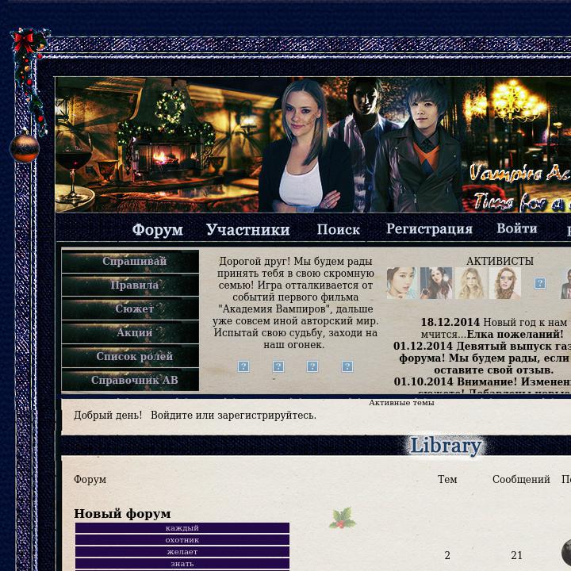This screenshot has height=571, width=571.
Task: Click broken image icon in АКТИВИСТЫ row
Action: click(x=540, y=283)
